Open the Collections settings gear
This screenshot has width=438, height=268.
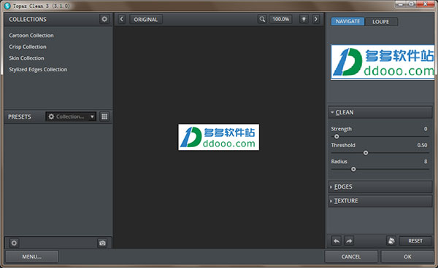click(x=104, y=19)
